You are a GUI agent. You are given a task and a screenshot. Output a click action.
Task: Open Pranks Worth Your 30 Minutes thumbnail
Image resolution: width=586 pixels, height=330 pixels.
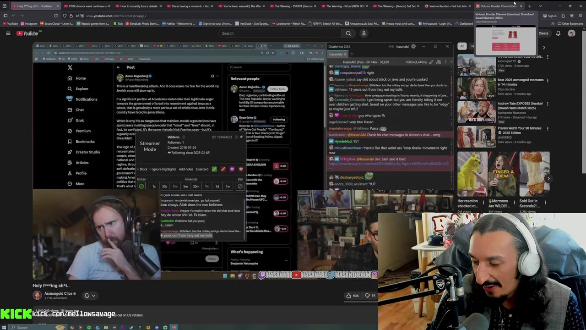(477, 137)
